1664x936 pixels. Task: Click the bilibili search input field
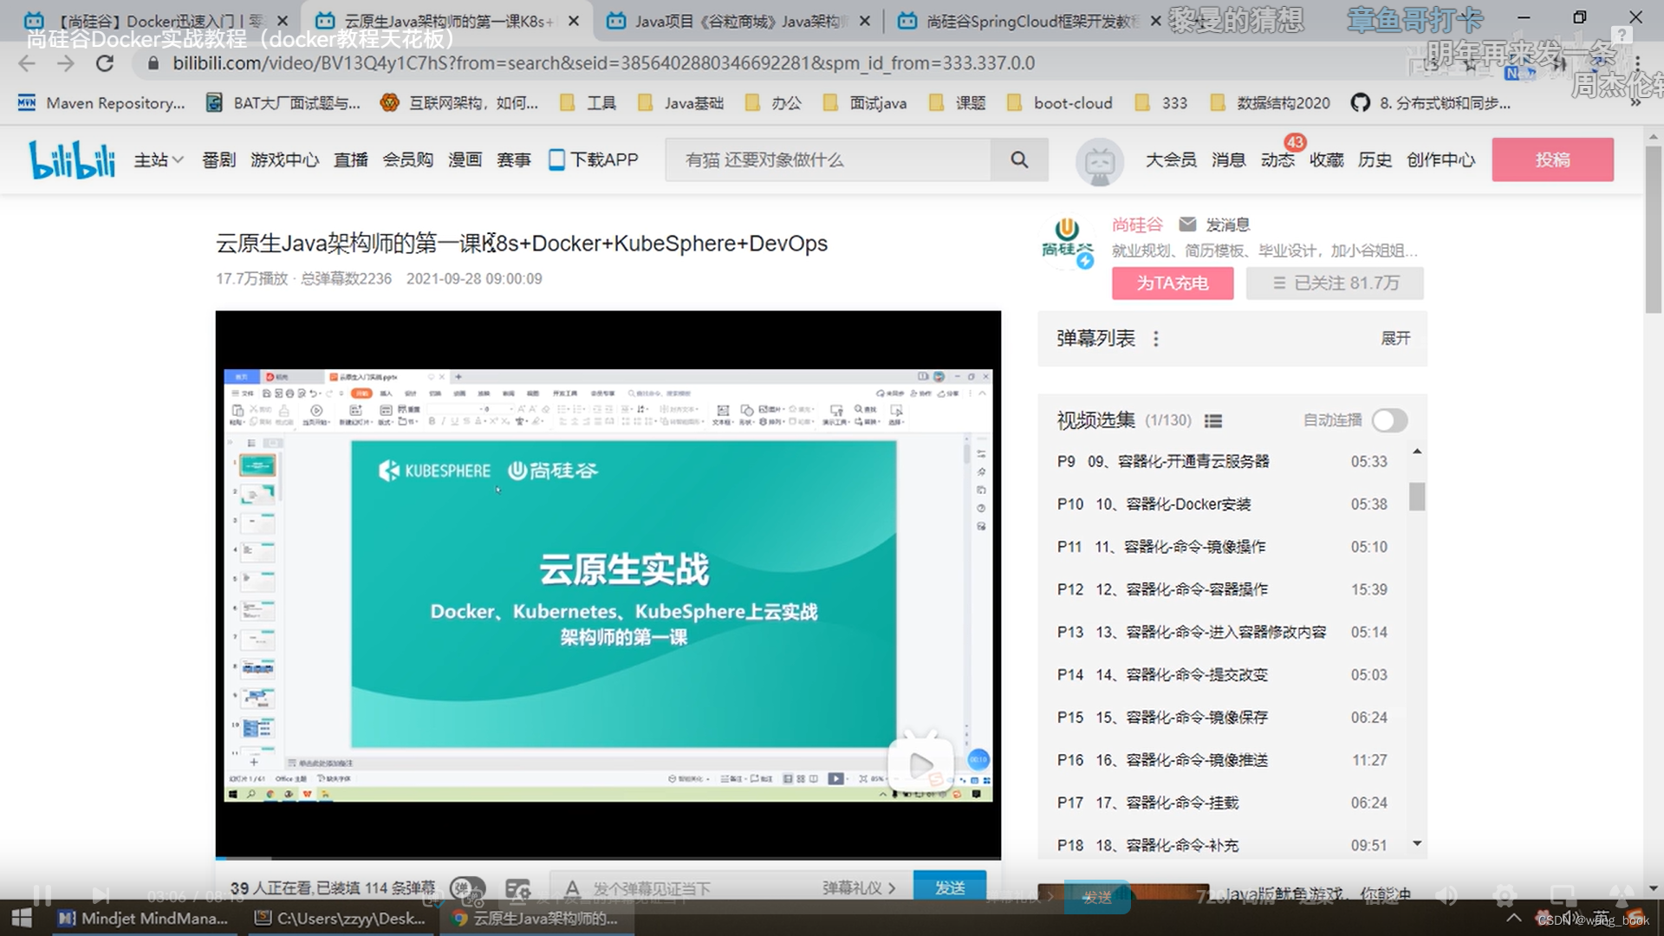828,159
